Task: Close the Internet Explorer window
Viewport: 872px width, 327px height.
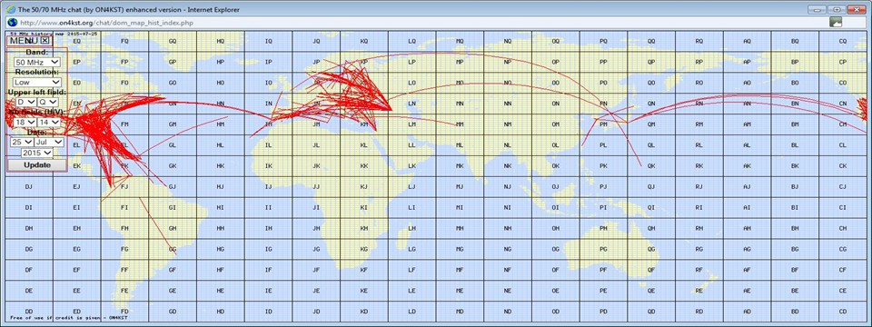Action: [x=857, y=9]
